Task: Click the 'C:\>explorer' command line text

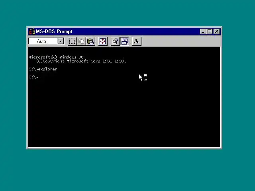Action: pos(43,69)
